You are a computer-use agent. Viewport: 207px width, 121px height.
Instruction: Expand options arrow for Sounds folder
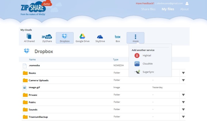click(183, 109)
